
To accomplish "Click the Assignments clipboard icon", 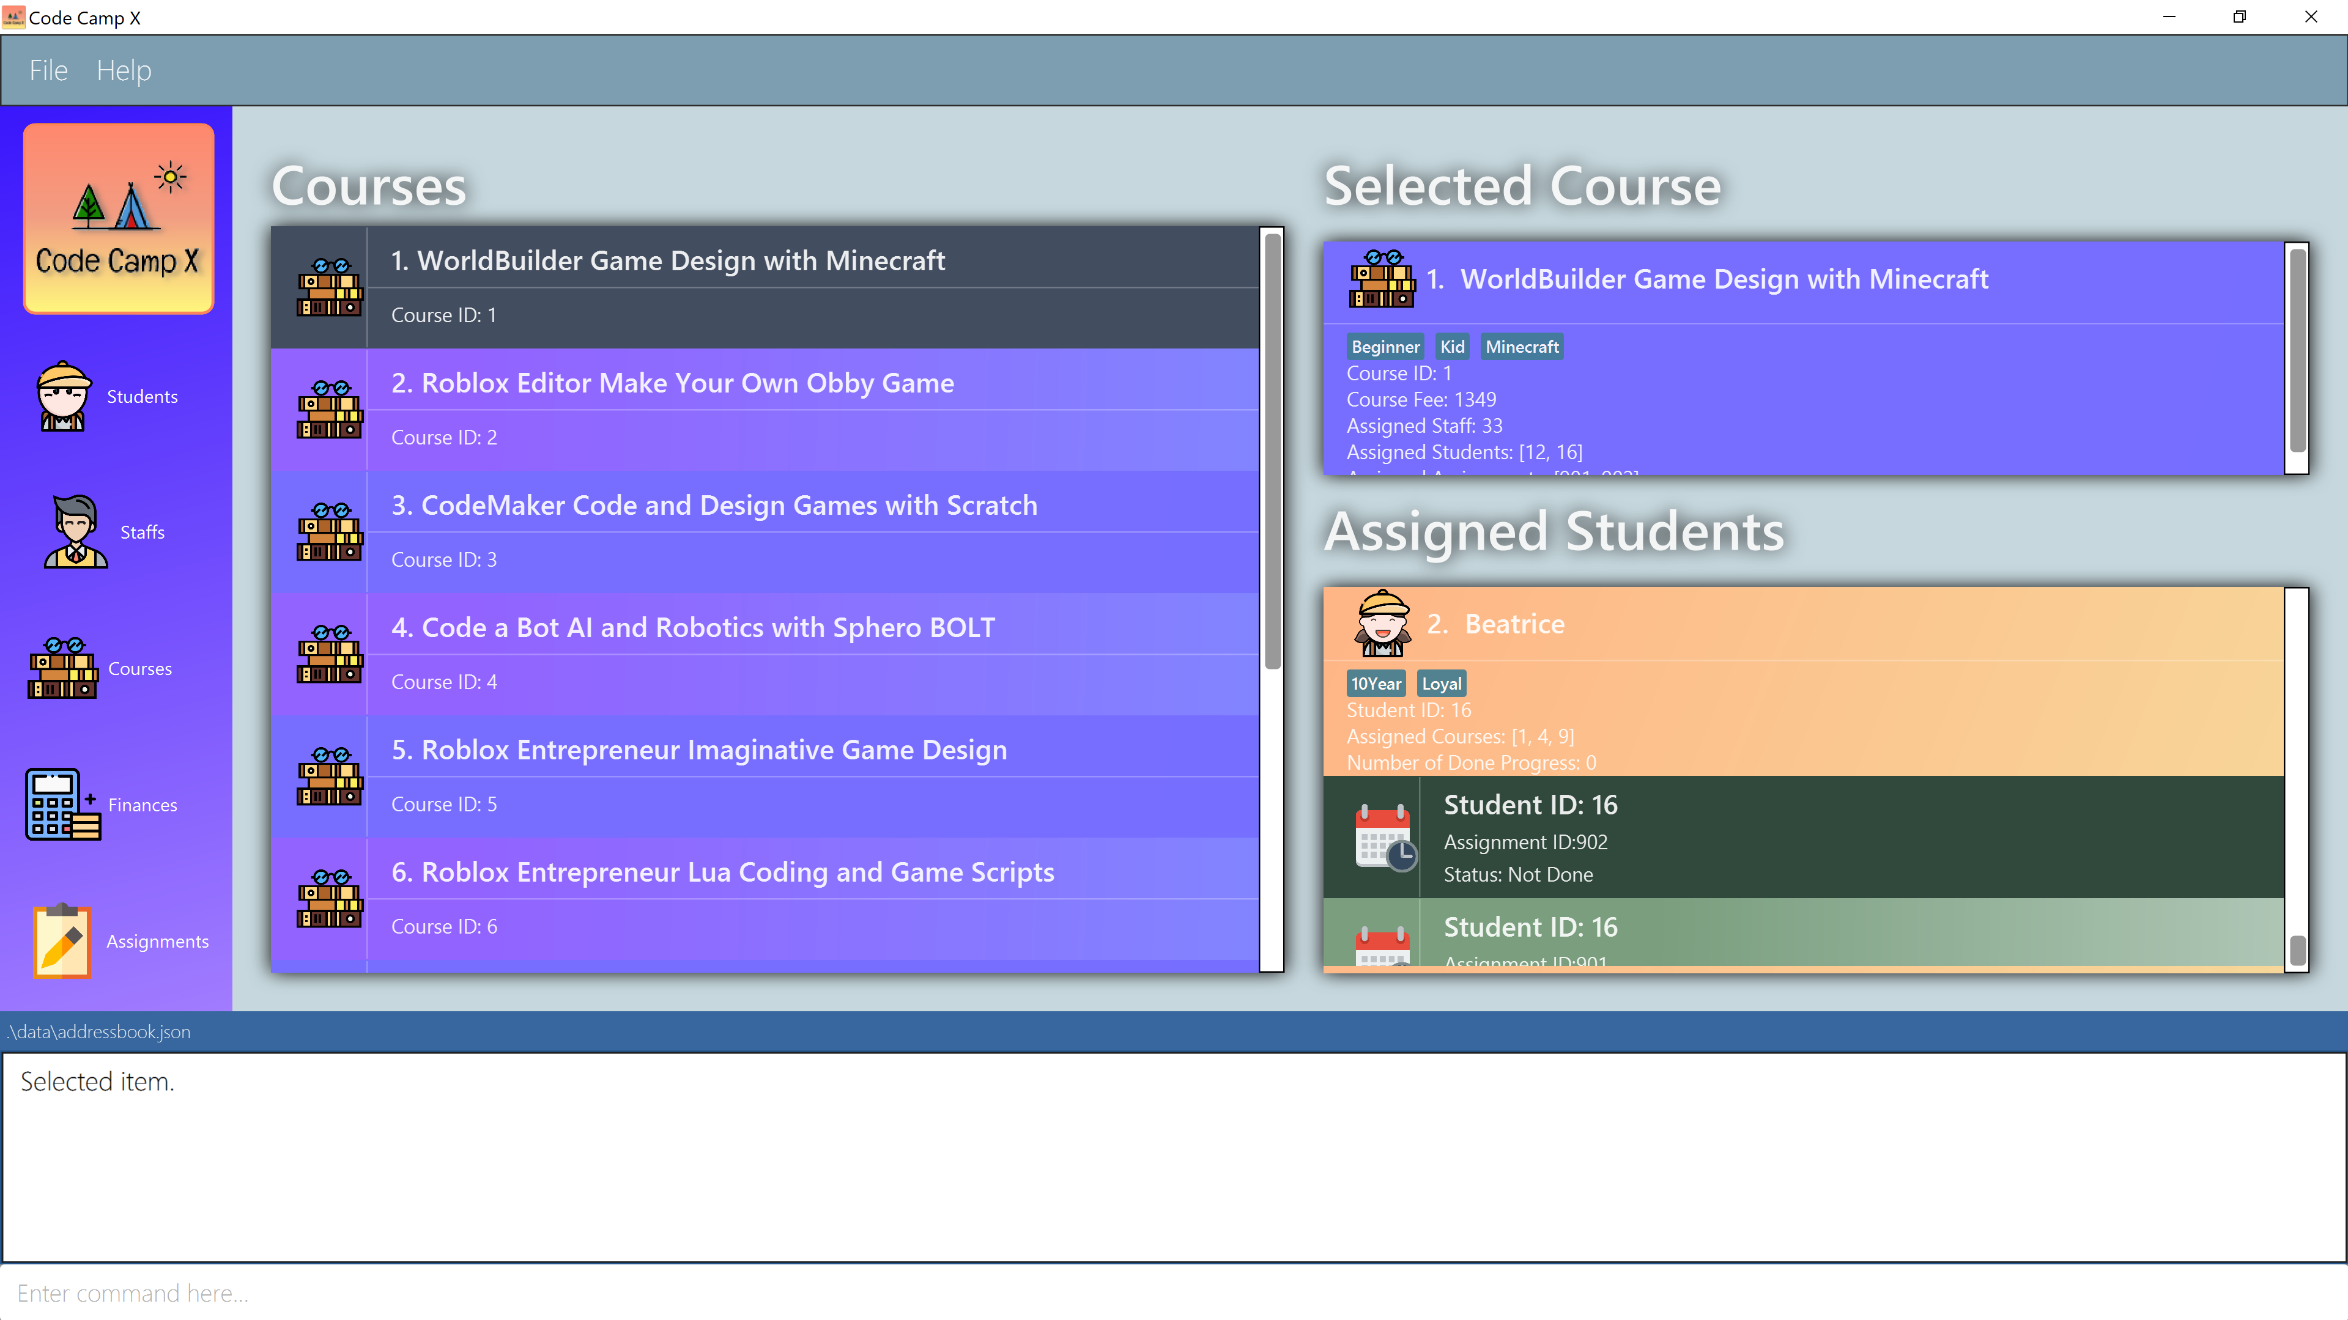I will click(x=62, y=941).
